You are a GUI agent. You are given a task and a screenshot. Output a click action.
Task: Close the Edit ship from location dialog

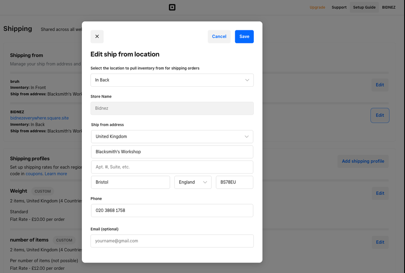(97, 36)
